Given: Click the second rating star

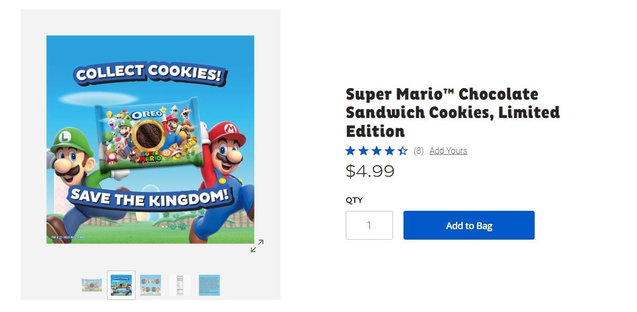Looking at the screenshot, I should coord(364,151).
